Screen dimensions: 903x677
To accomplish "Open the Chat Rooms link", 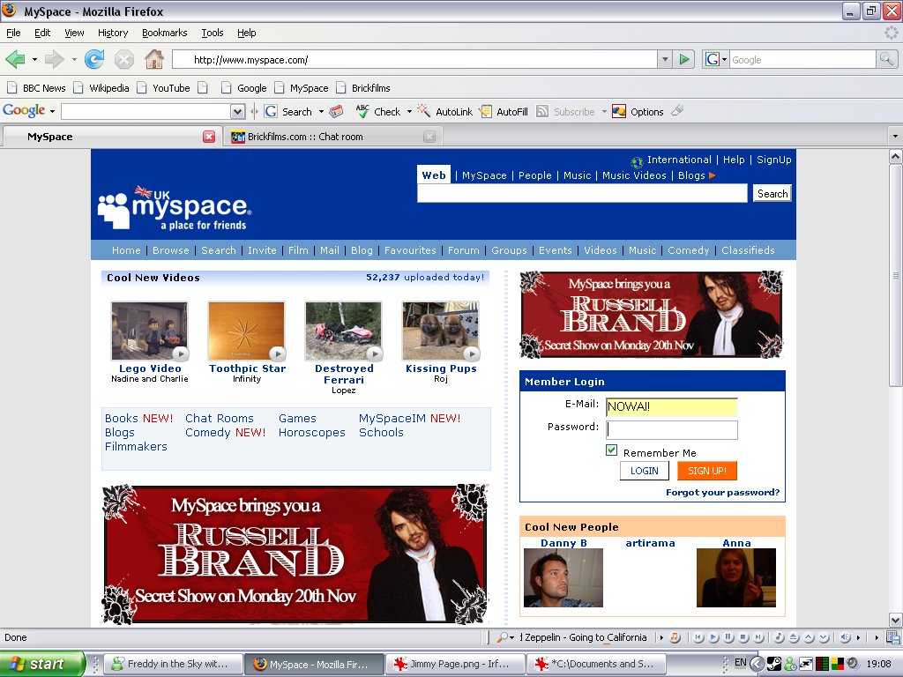I will pos(220,419).
